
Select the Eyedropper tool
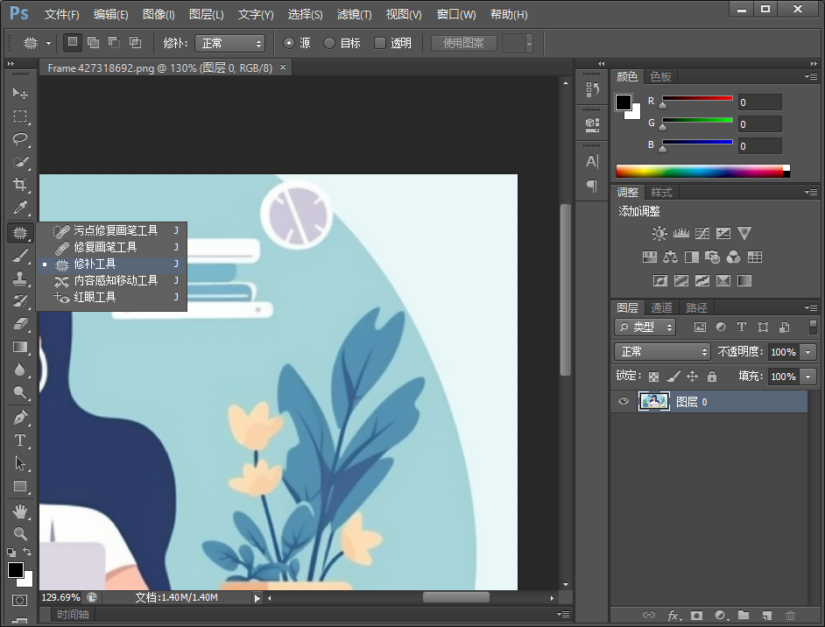[x=19, y=208]
